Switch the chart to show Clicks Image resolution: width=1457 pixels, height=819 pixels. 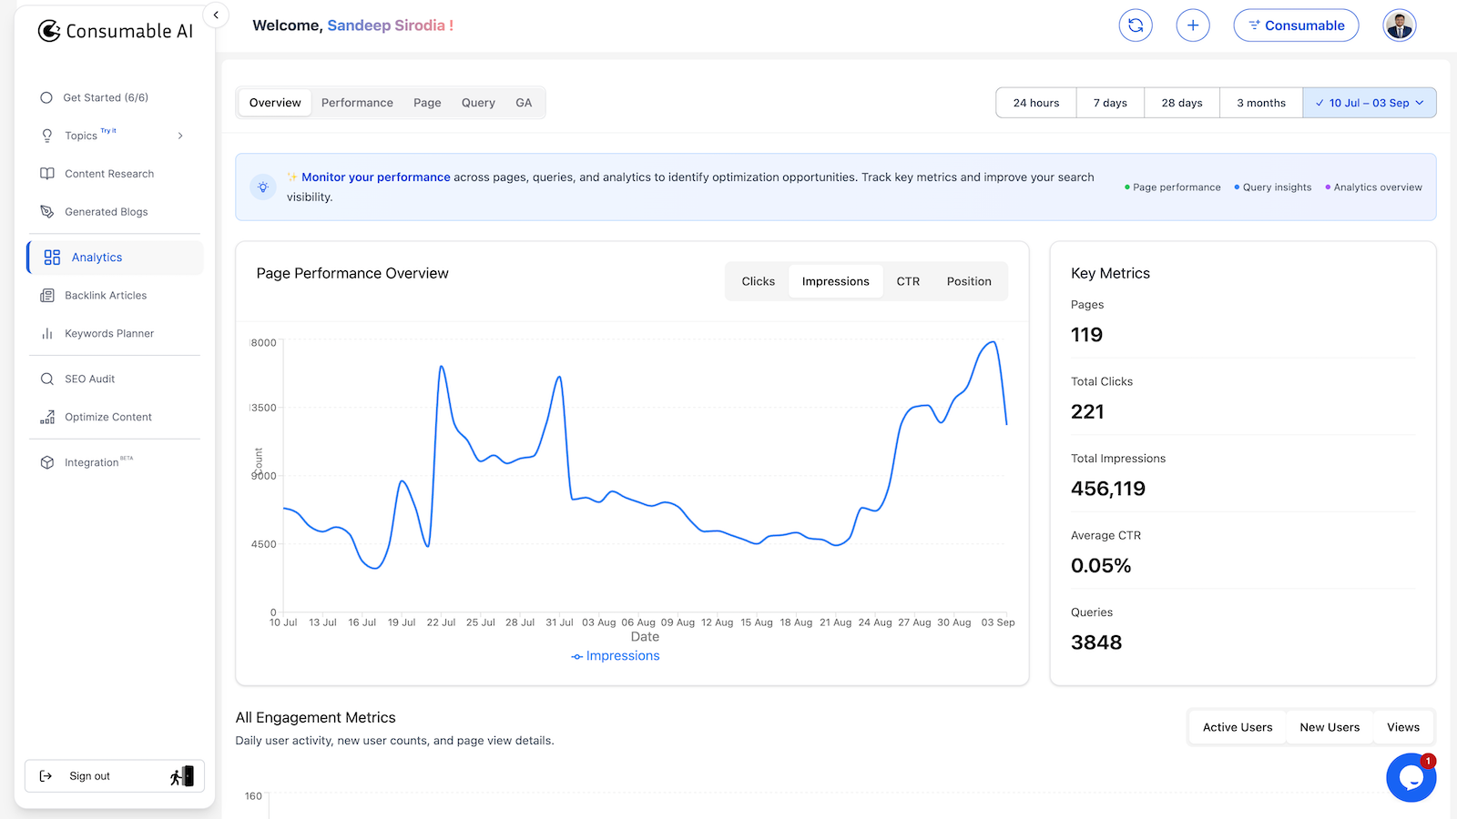[758, 280]
